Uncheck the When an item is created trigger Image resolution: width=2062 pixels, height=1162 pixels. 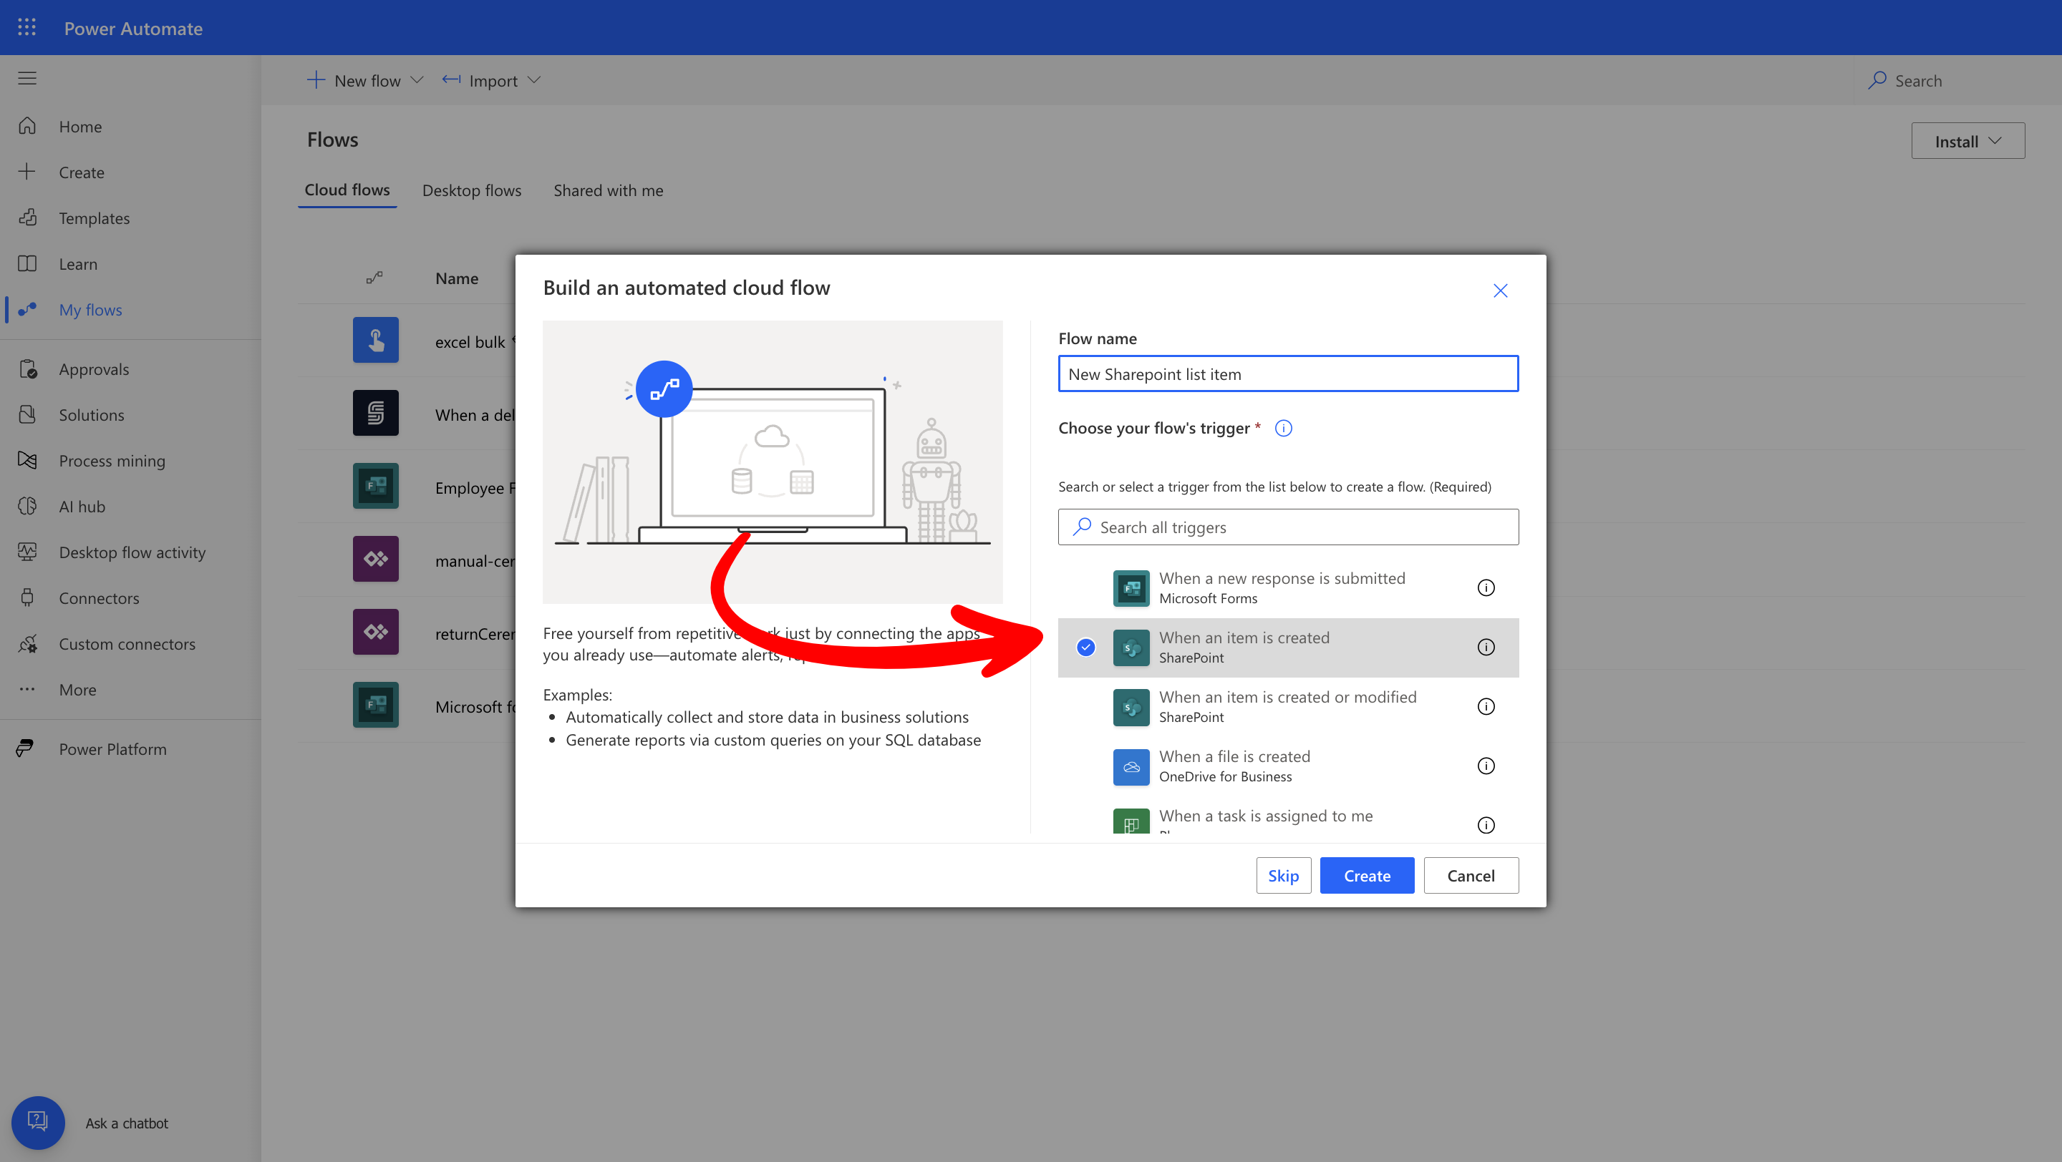pos(1085,647)
